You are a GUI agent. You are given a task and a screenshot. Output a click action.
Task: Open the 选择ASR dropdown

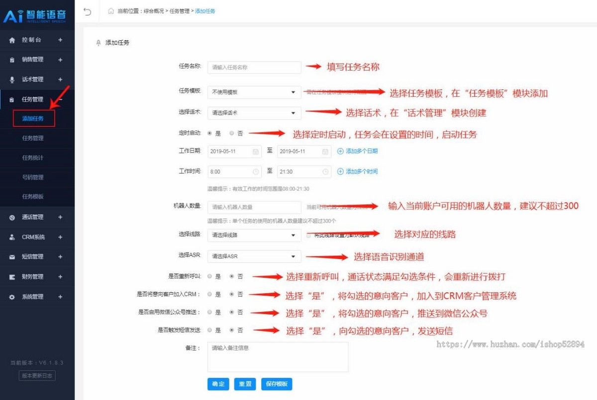pos(254,256)
